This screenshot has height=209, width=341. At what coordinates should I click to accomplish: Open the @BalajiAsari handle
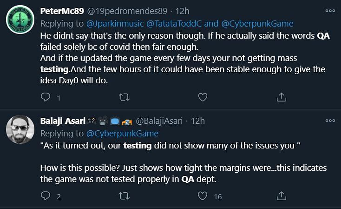[159, 121]
